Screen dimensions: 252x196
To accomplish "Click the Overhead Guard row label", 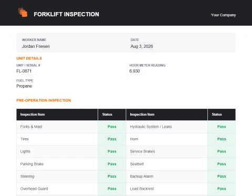I will pos(34,189).
